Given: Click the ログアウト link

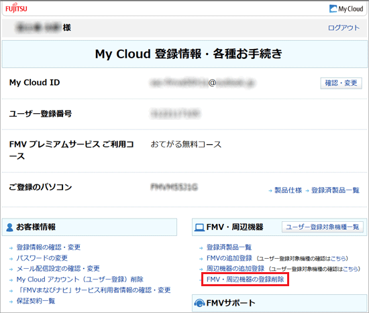Looking at the screenshot, I should [344, 27].
